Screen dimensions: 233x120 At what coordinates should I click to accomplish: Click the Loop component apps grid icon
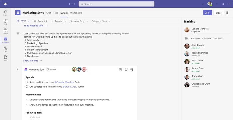coord(120,69)
